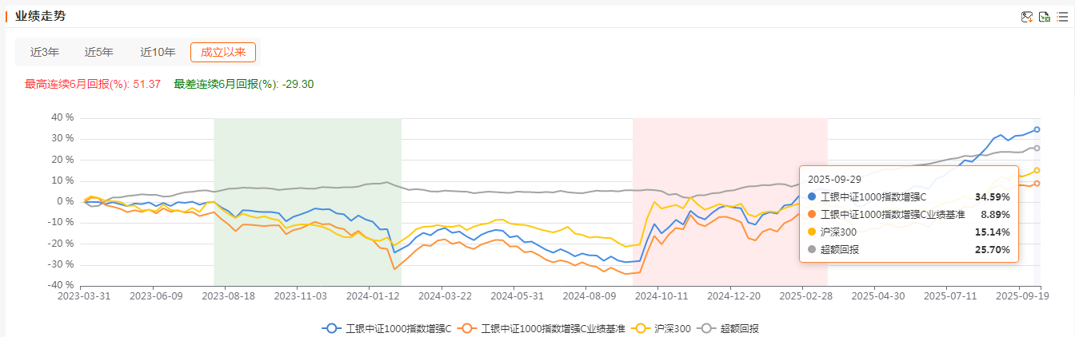This screenshot has height=337, width=1075.
Task: Hide 工银中证1000指数增强C业绩基准 series in bottom legend
Action: (545, 328)
